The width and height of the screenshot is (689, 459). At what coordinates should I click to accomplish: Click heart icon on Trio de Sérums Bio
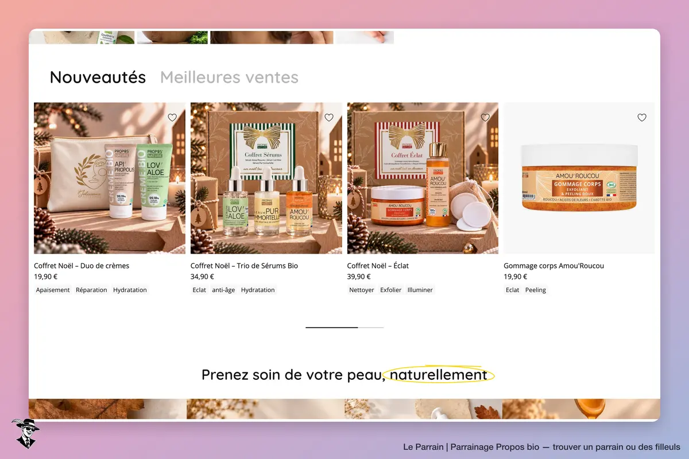coord(329,118)
